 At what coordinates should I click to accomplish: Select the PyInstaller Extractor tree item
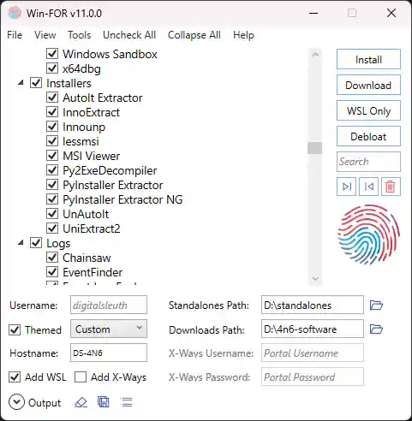pos(113,185)
